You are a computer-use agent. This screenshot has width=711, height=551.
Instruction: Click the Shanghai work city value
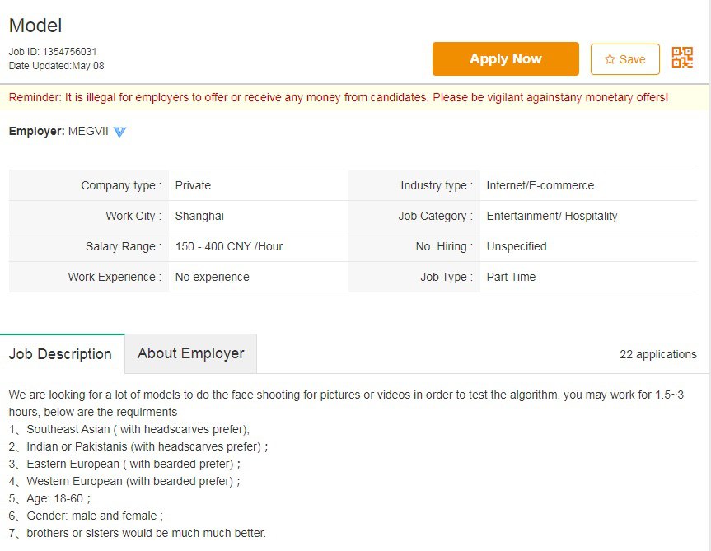click(199, 216)
